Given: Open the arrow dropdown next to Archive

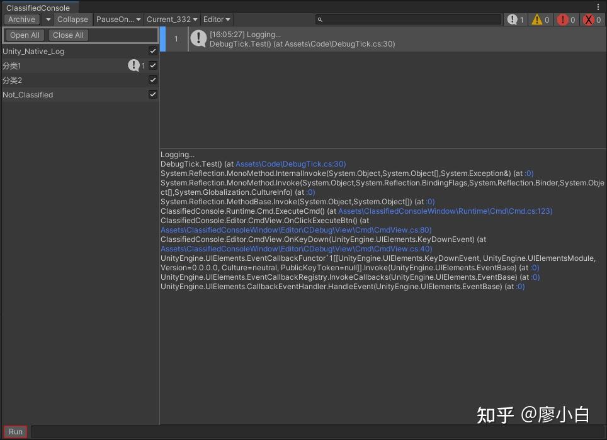Looking at the screenshot, I should 48,19.
